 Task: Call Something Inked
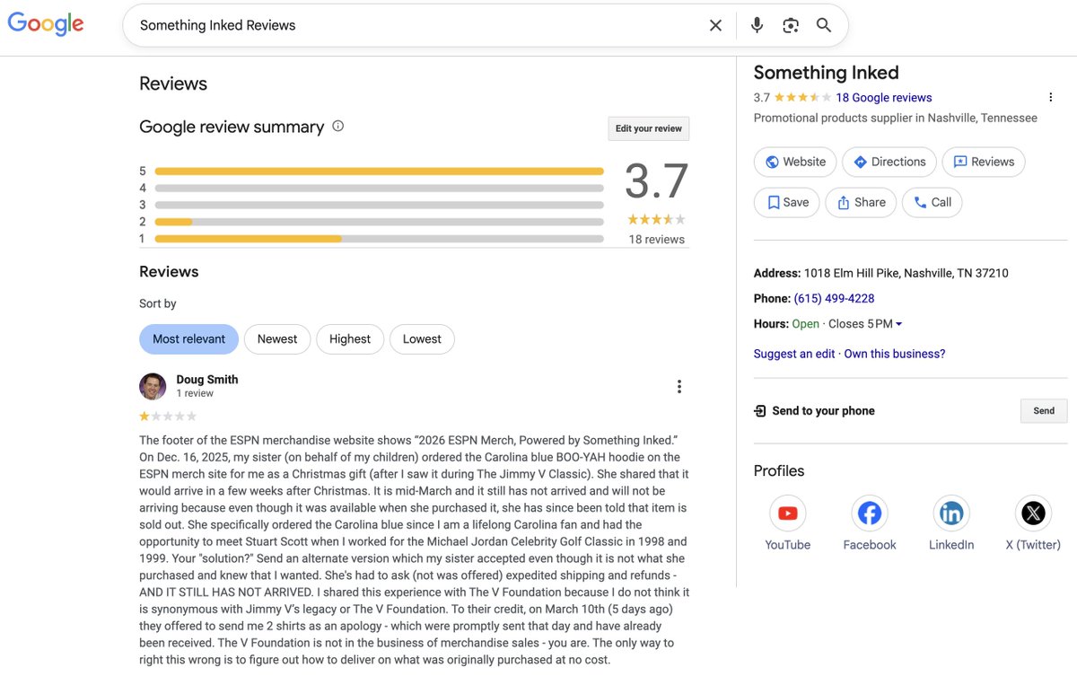coord(932,203)
